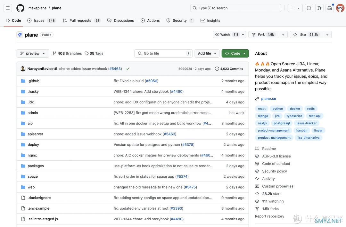The height and width of the screenshot is (227, 346).
Task: Open pull requests shortcut icon in header
Action: (x=319, y=8)
